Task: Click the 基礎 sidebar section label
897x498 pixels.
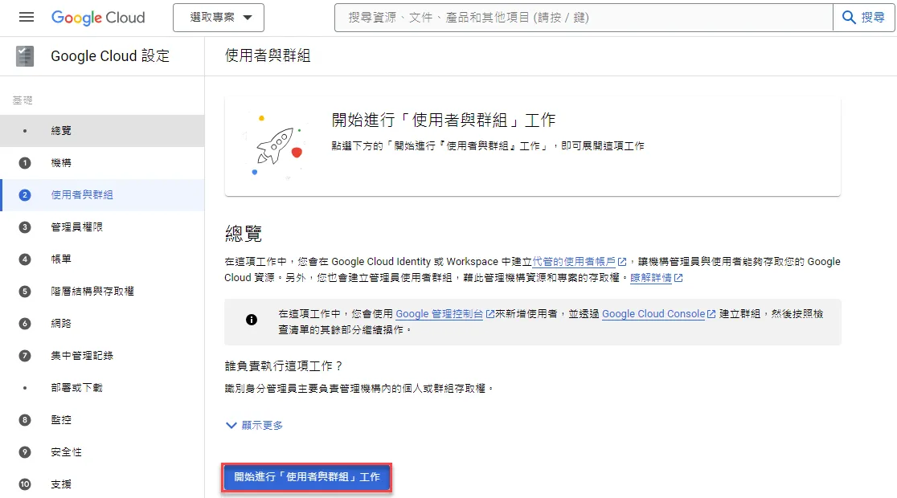Action: coord(23,100)
